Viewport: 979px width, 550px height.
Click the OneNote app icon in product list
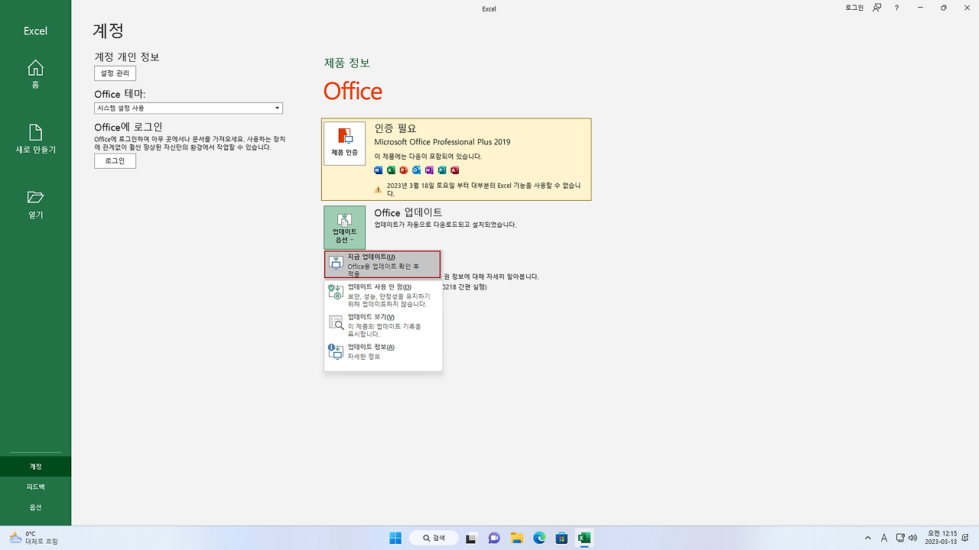coord(429,170)
